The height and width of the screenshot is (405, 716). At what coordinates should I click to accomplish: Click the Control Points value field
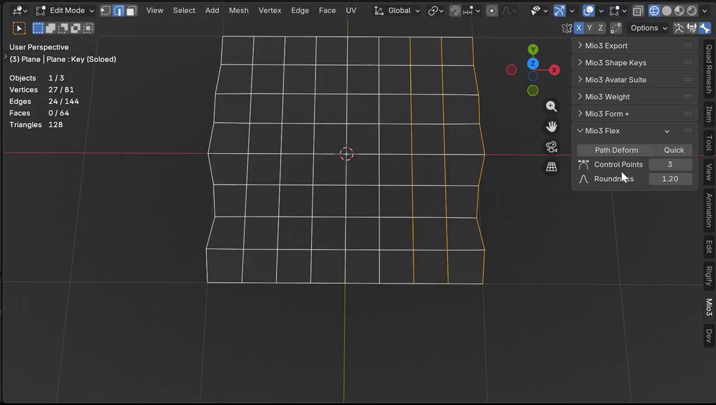point(670,164)
